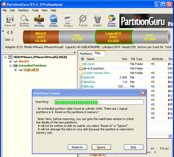Select the $AttrDef file name

pyautogui.click(x=89, y=77)
